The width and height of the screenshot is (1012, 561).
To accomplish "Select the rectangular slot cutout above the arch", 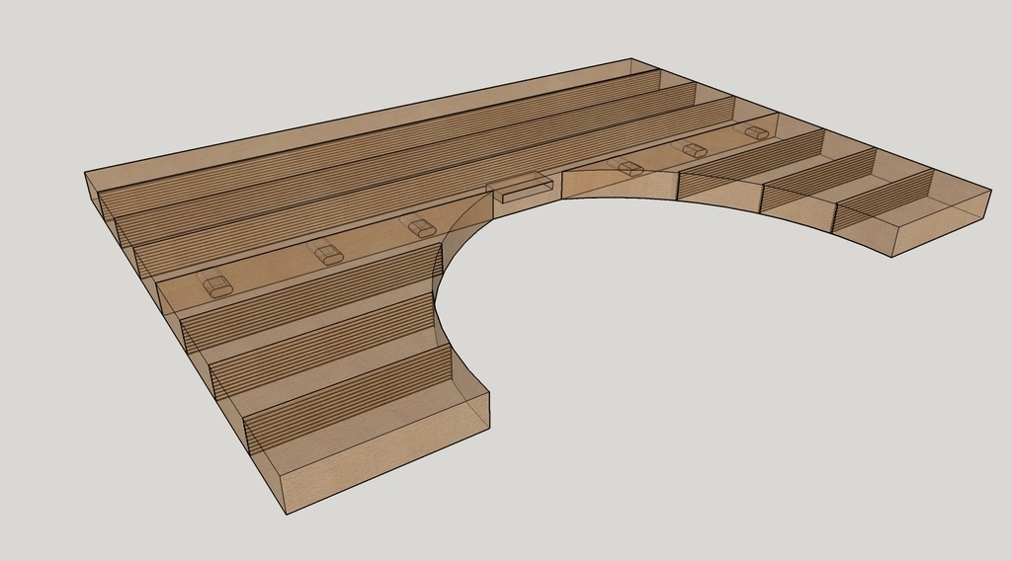I will click(520, 188).
